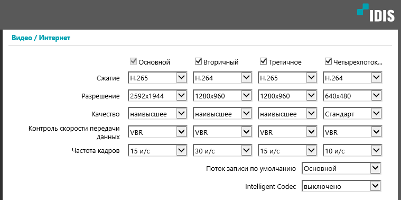The width and height of the screenshot is (401, 200).
Task: Open Сжатие dropdown for Основной stream
Action: tap(157, 78)
